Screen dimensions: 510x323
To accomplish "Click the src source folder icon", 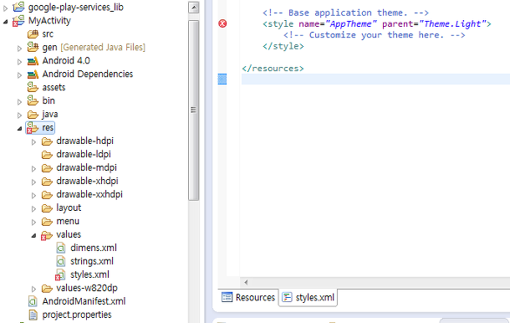I will click(x=33, y=33).
